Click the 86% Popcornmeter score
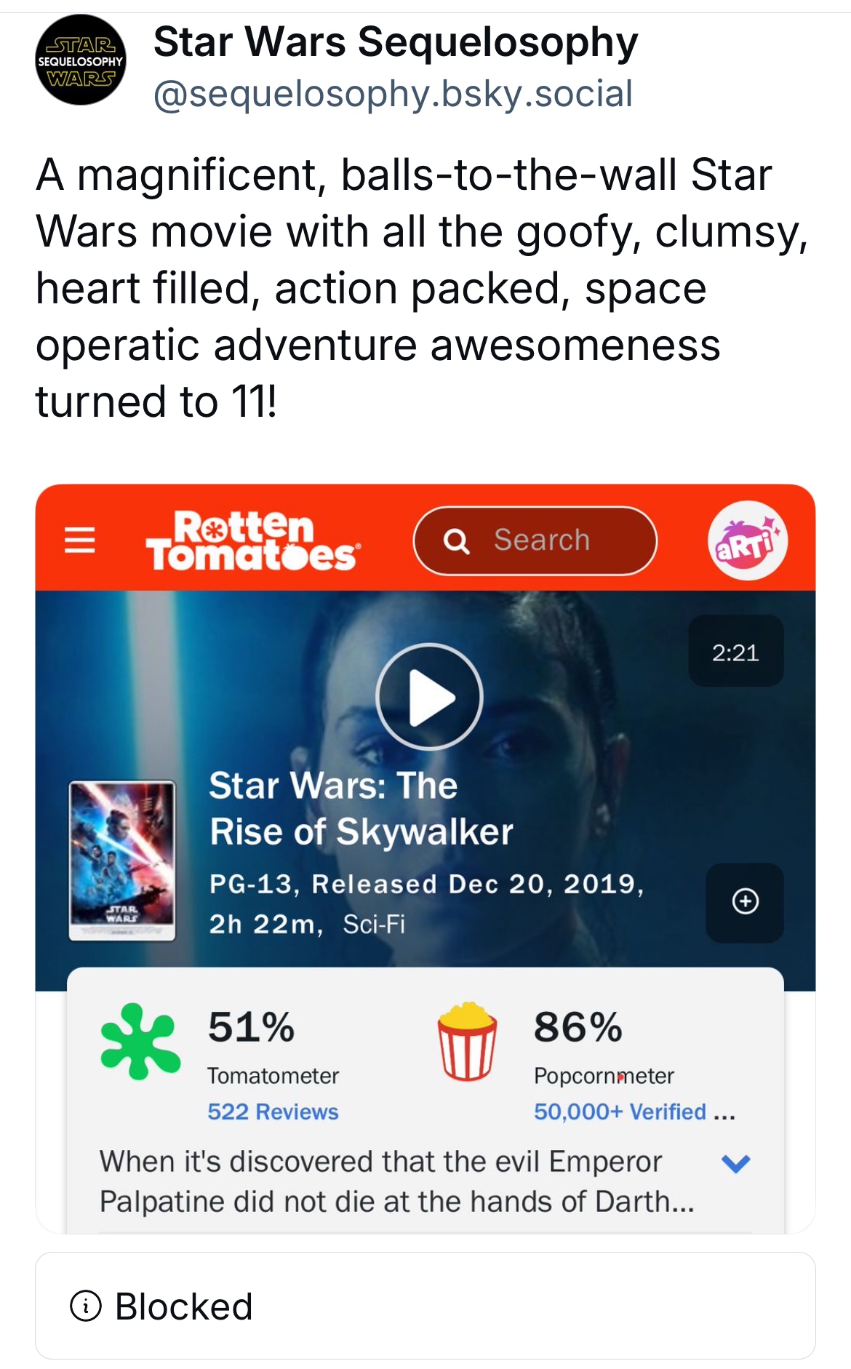The height and width of the screenshot is (1369, 851). click(578, 1027)
